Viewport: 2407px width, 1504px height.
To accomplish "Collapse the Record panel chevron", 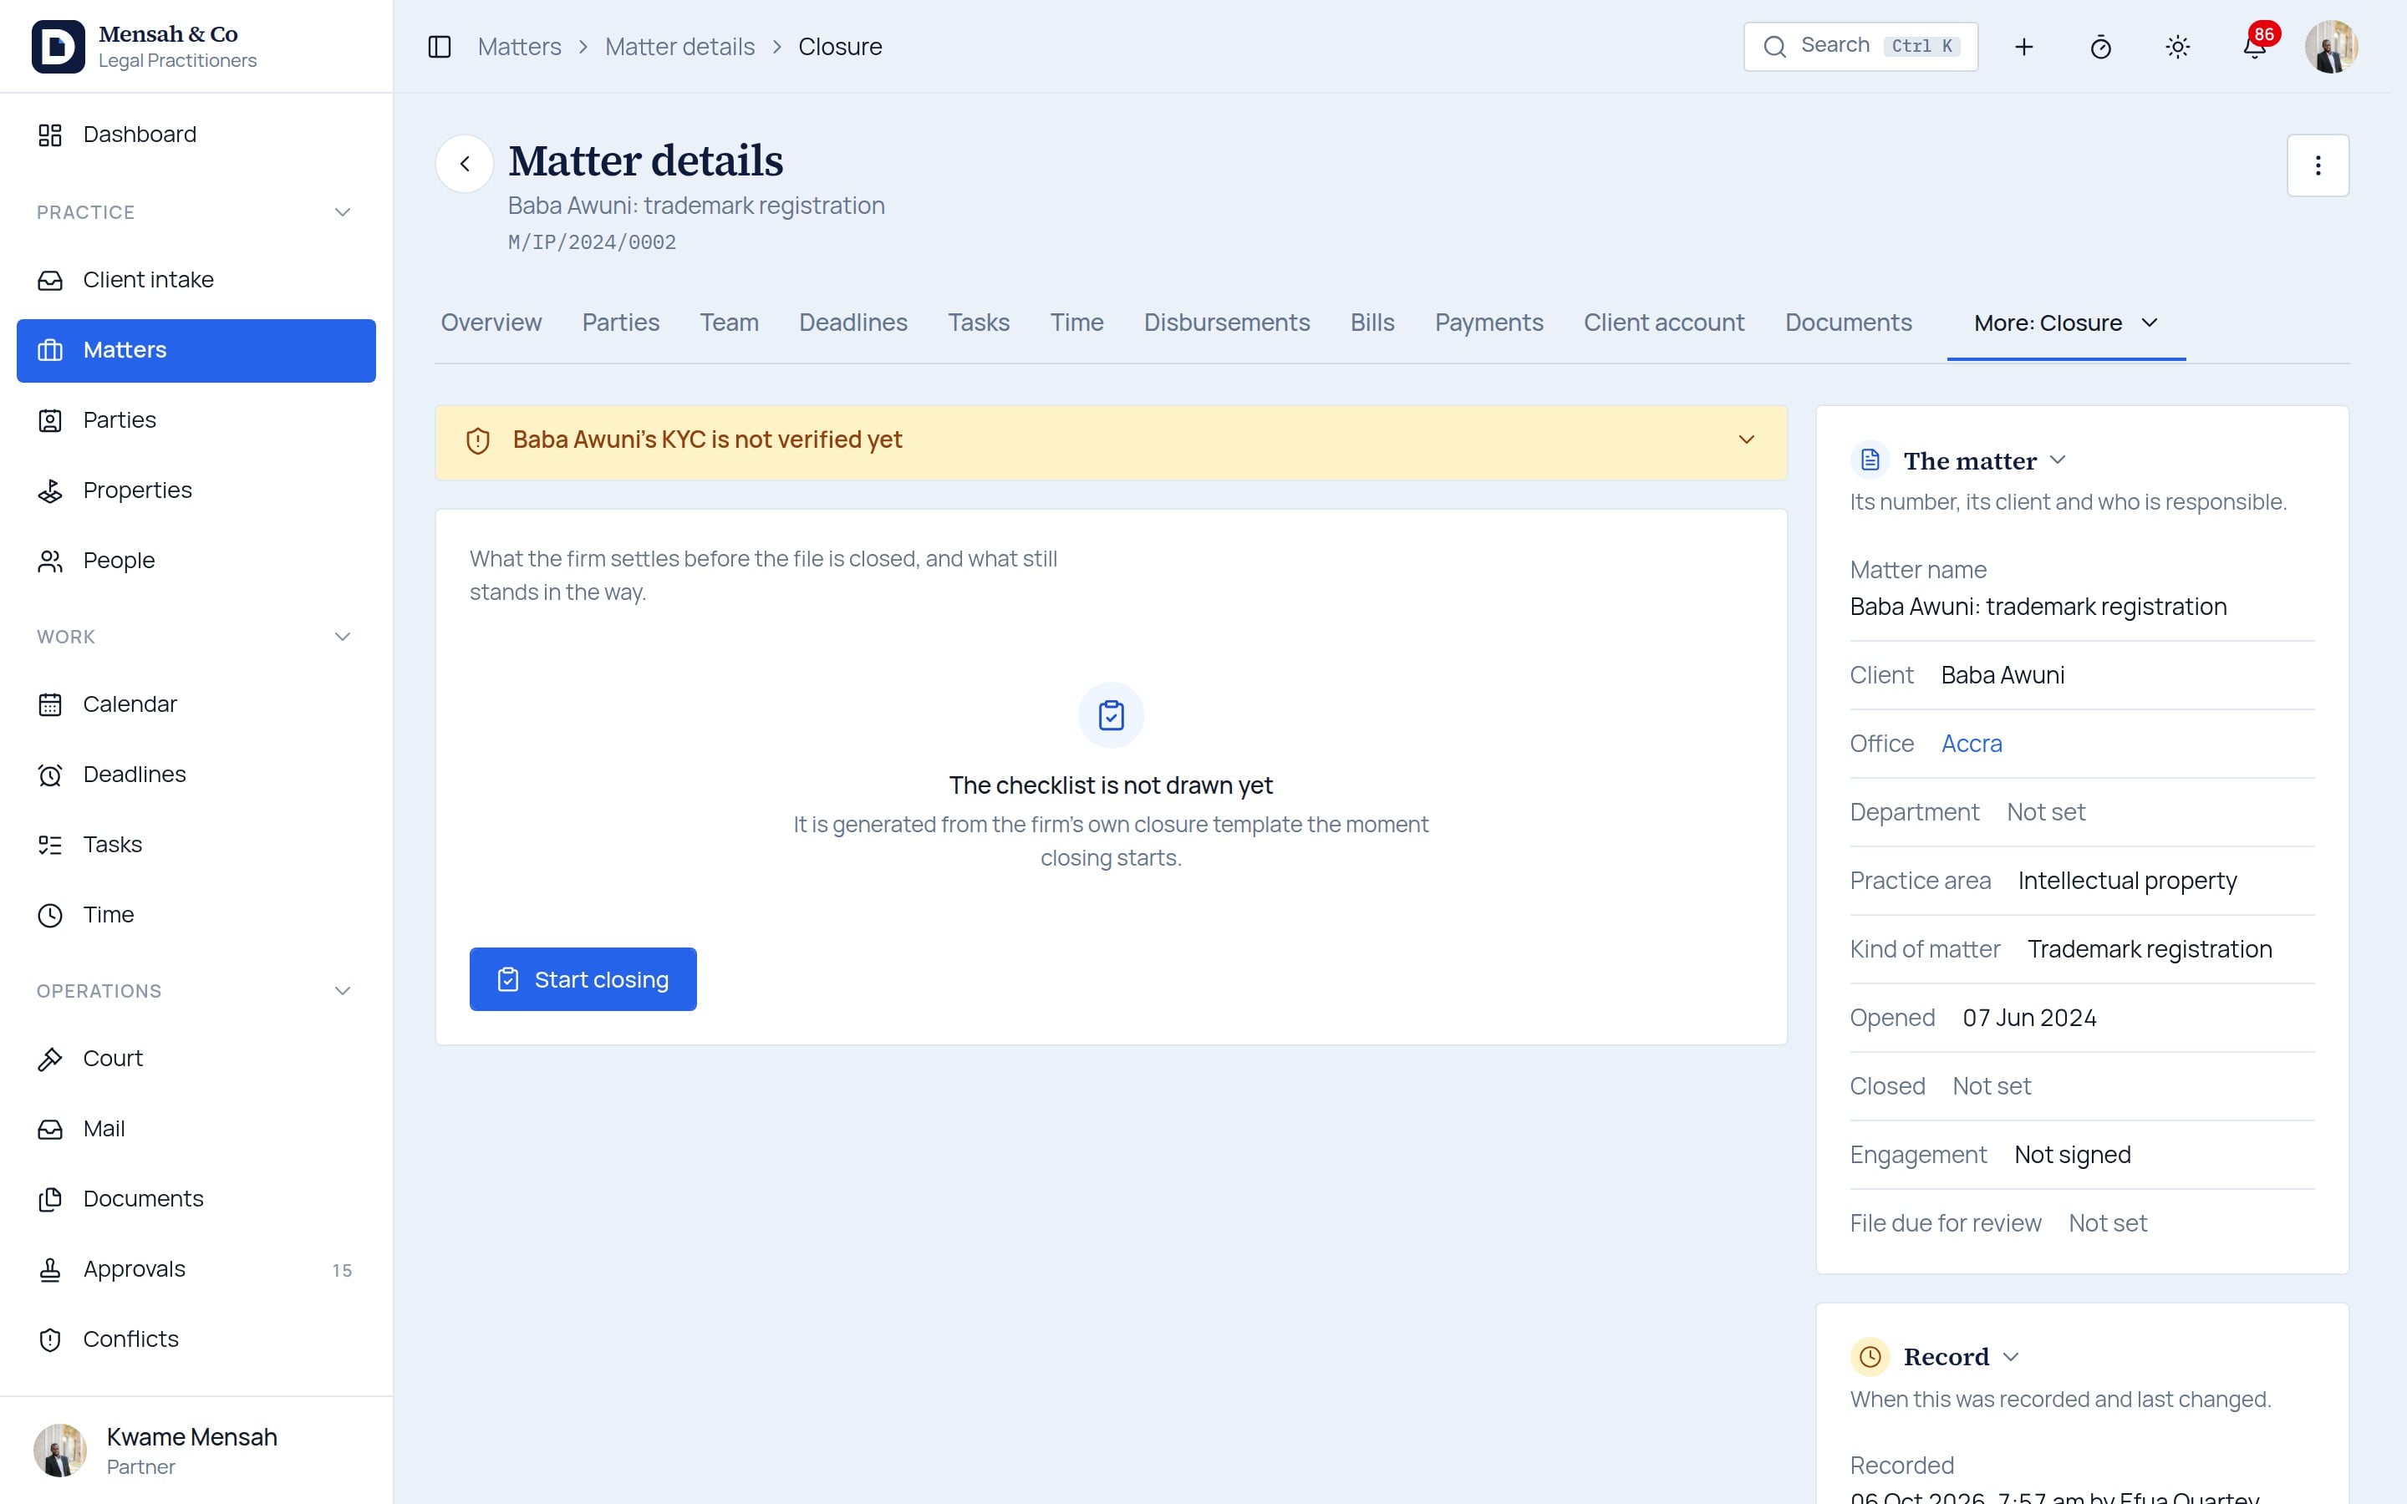I will 2010,1357.
